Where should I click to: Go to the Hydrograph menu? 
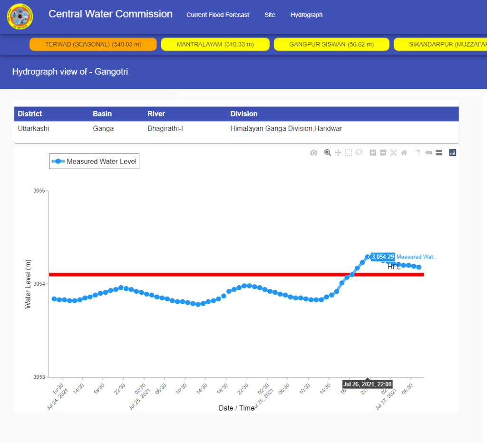tap(306, 15)
